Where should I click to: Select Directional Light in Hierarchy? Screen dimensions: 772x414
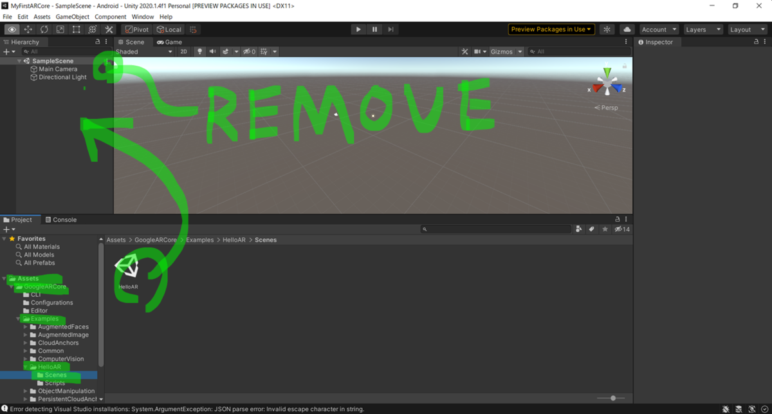coord(62,77)
